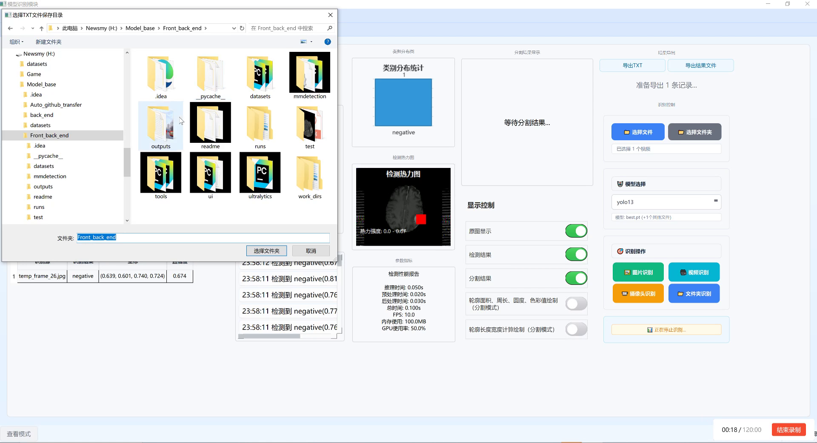Click the Front_back_end filename input field

[x=203, y=238]
